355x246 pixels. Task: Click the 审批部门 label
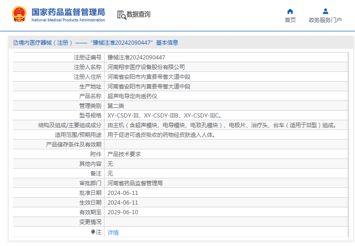click(90, 183)
